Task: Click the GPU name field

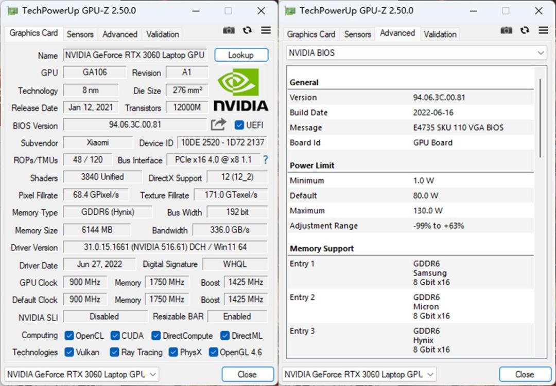Action: coord(135,55)
